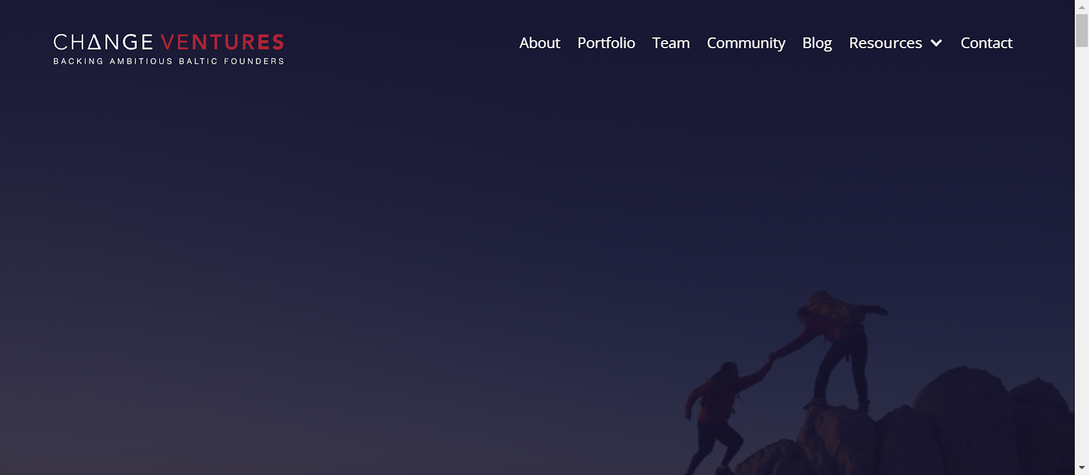This screenshot has height=475, width=1089.
Task: Visit the Community page
Action: pyautogui.click(x=746, y=43)
